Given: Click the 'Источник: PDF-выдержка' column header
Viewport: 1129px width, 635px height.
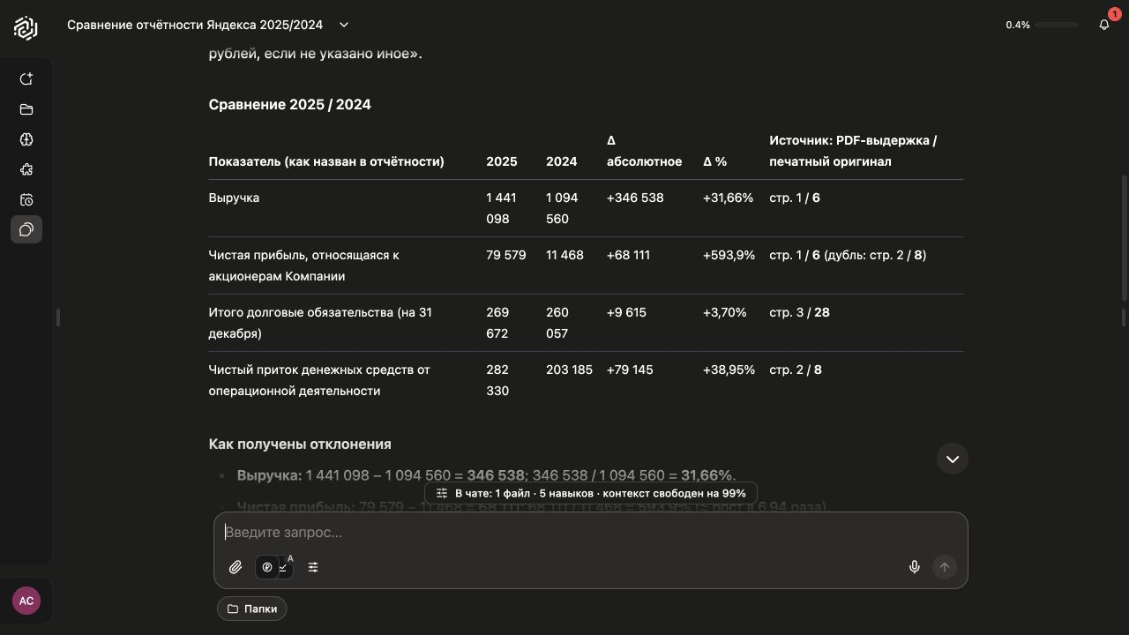Looking at the screenshot, I should tap(853, 151).
